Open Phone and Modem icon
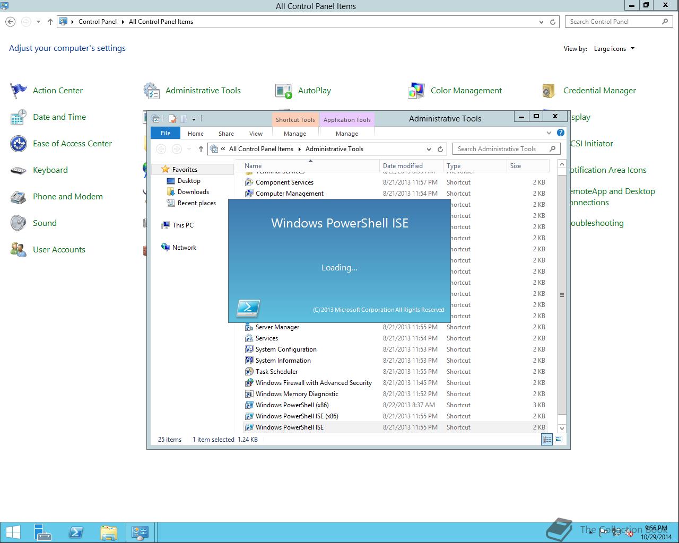This screenshot has height=543, width=679. pos(19,197)
